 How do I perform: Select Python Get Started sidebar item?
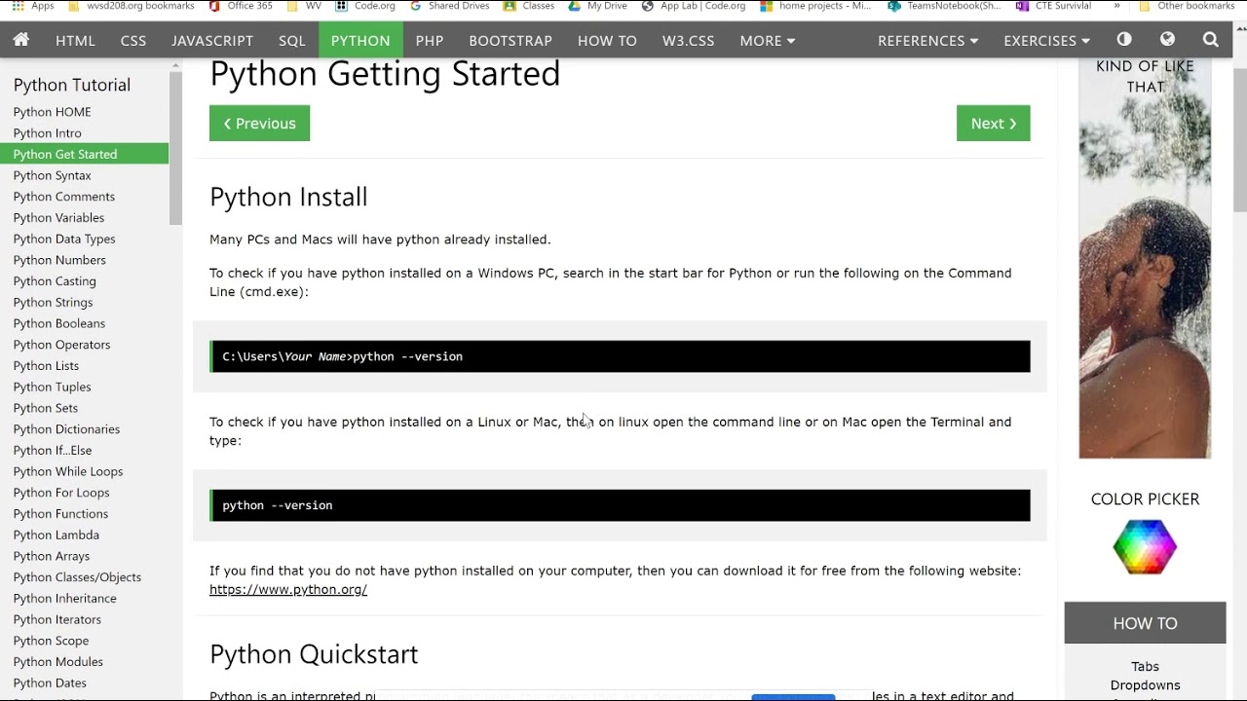(84, 154)
